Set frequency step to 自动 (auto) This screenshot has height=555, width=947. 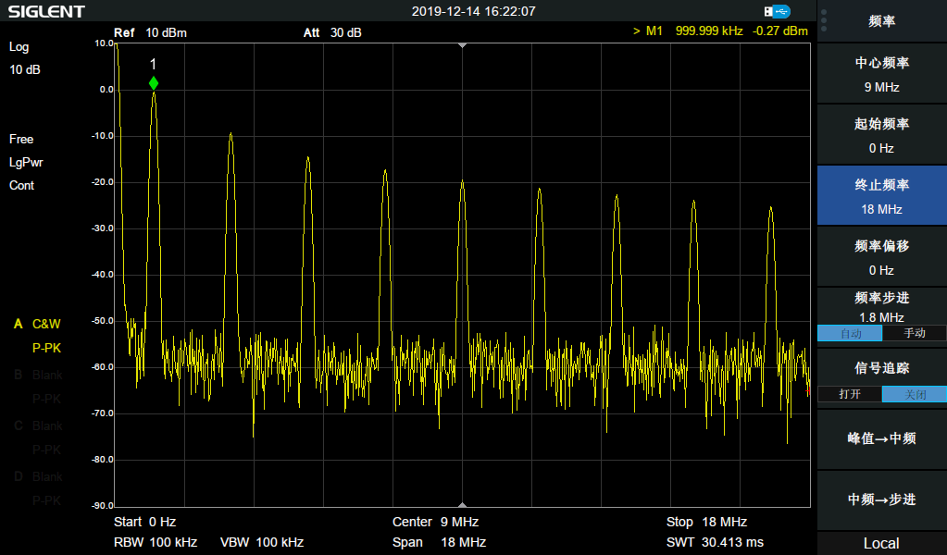pyautogui.click(x=849, y=333)
